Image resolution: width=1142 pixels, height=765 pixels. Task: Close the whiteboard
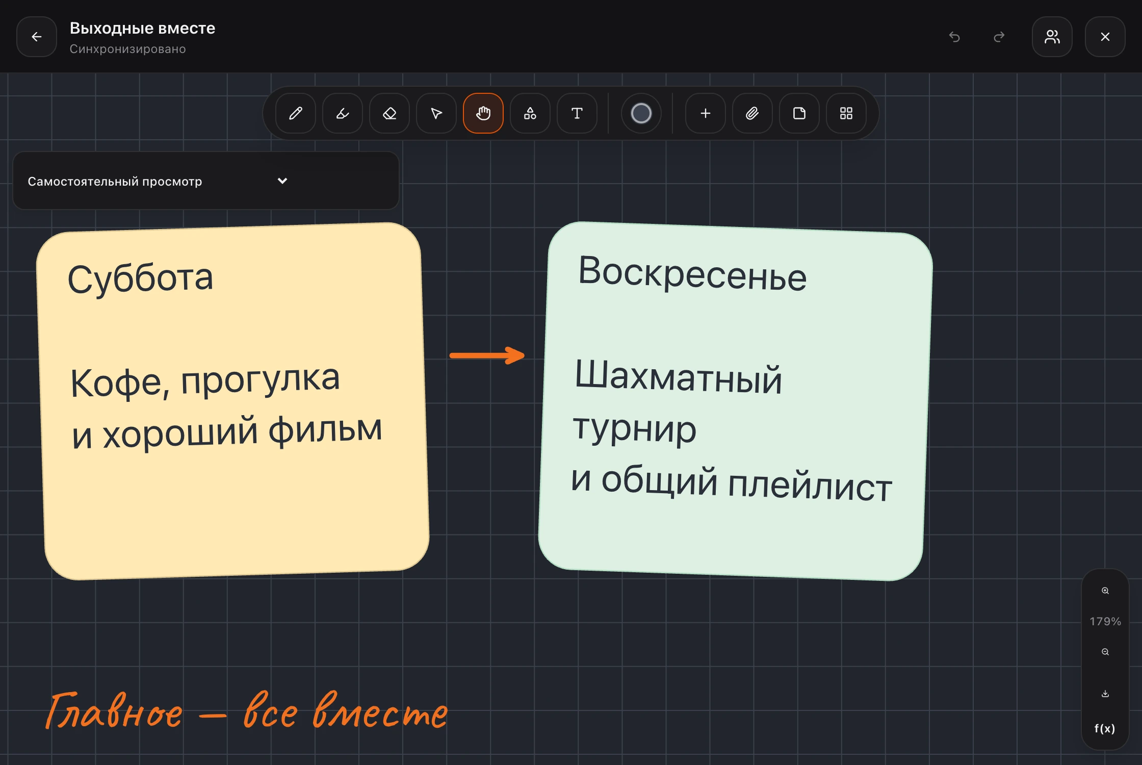1105,37
